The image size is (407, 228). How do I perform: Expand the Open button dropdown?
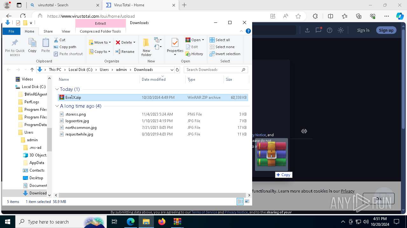[x=203, y=40]
